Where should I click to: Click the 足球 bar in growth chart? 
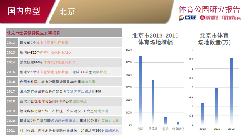pyautogui.click(x=140, y=90)
